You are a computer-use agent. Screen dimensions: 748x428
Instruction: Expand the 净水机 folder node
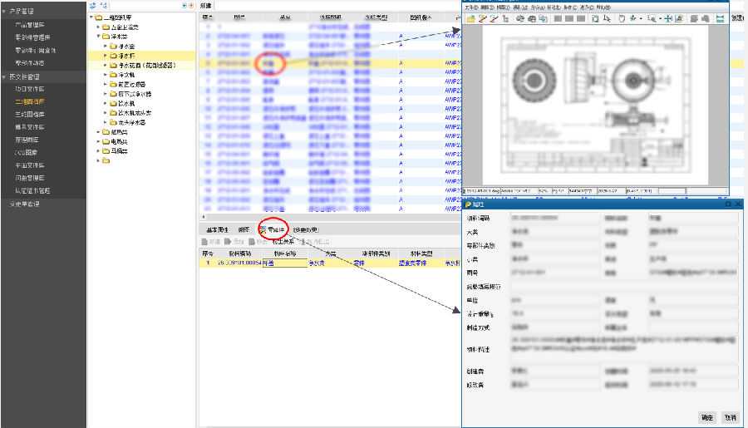(x=106, y=76)
